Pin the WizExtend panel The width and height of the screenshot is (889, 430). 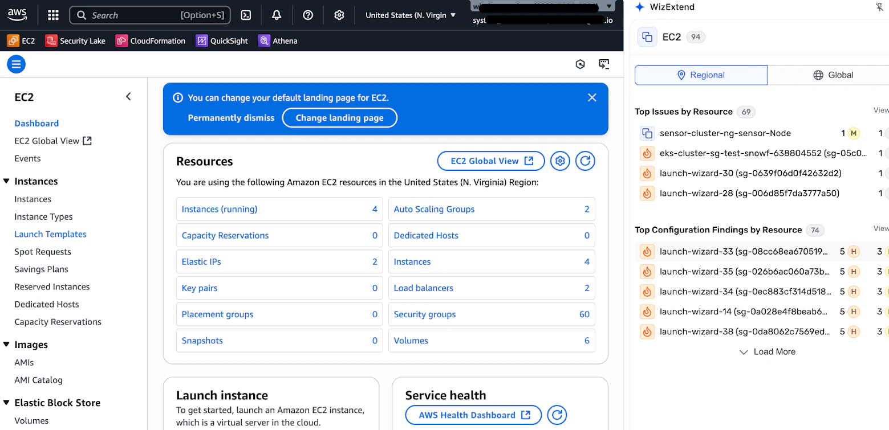(879, 7)
